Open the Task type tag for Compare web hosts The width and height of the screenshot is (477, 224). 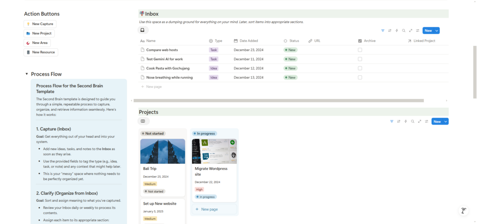pyautogui.click(x=214, y=50)
